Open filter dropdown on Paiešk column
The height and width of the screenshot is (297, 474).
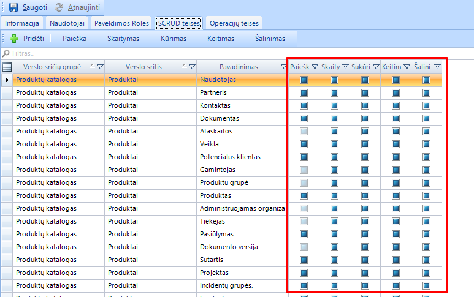(314, 67)
